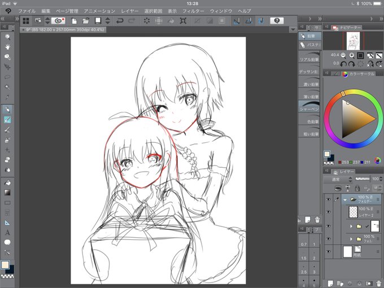The width and height of the screenshot is (384, 288).
Task: Open the フィルター menu
Action: [194, 11]
